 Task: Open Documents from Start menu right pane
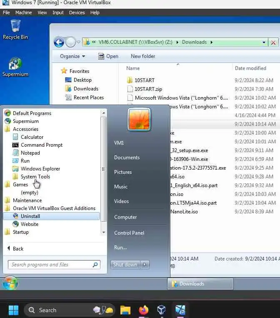tap(127, 158)
